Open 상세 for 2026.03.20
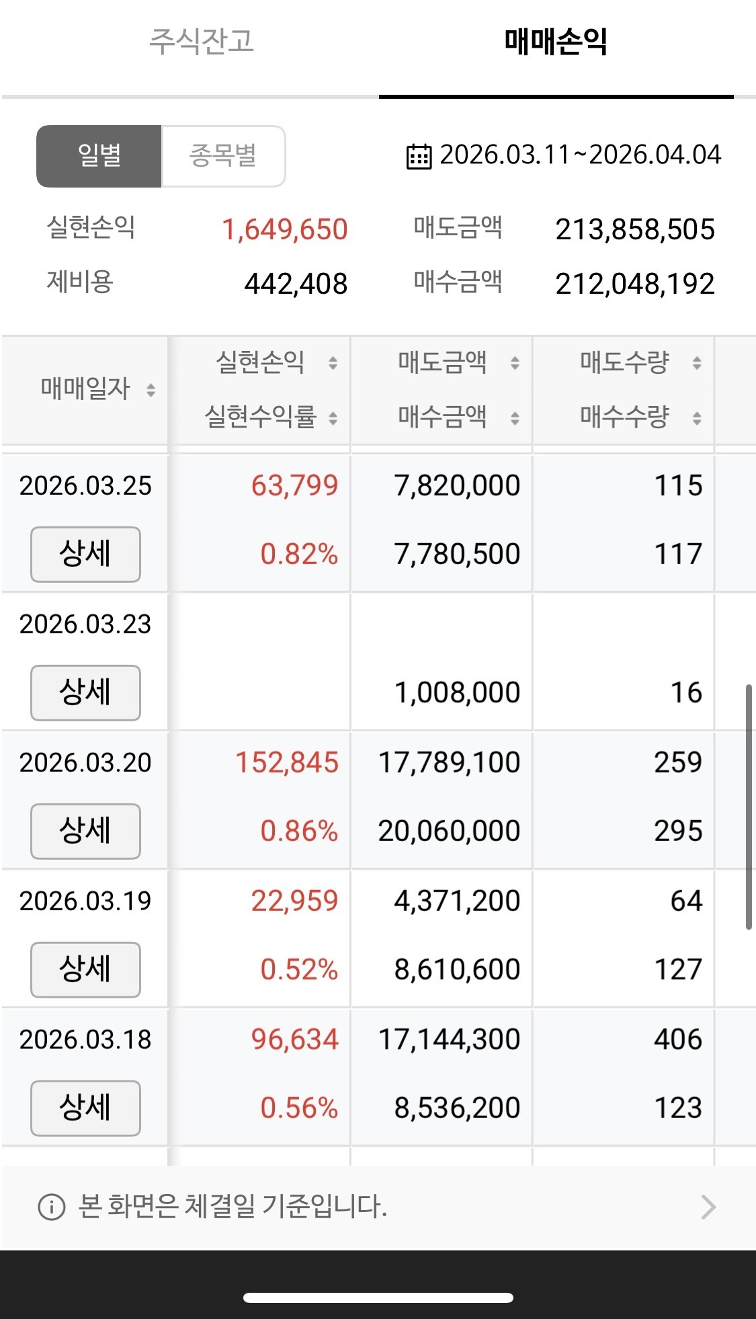Screen dimensions: 756x1319 tap(85, 831)
